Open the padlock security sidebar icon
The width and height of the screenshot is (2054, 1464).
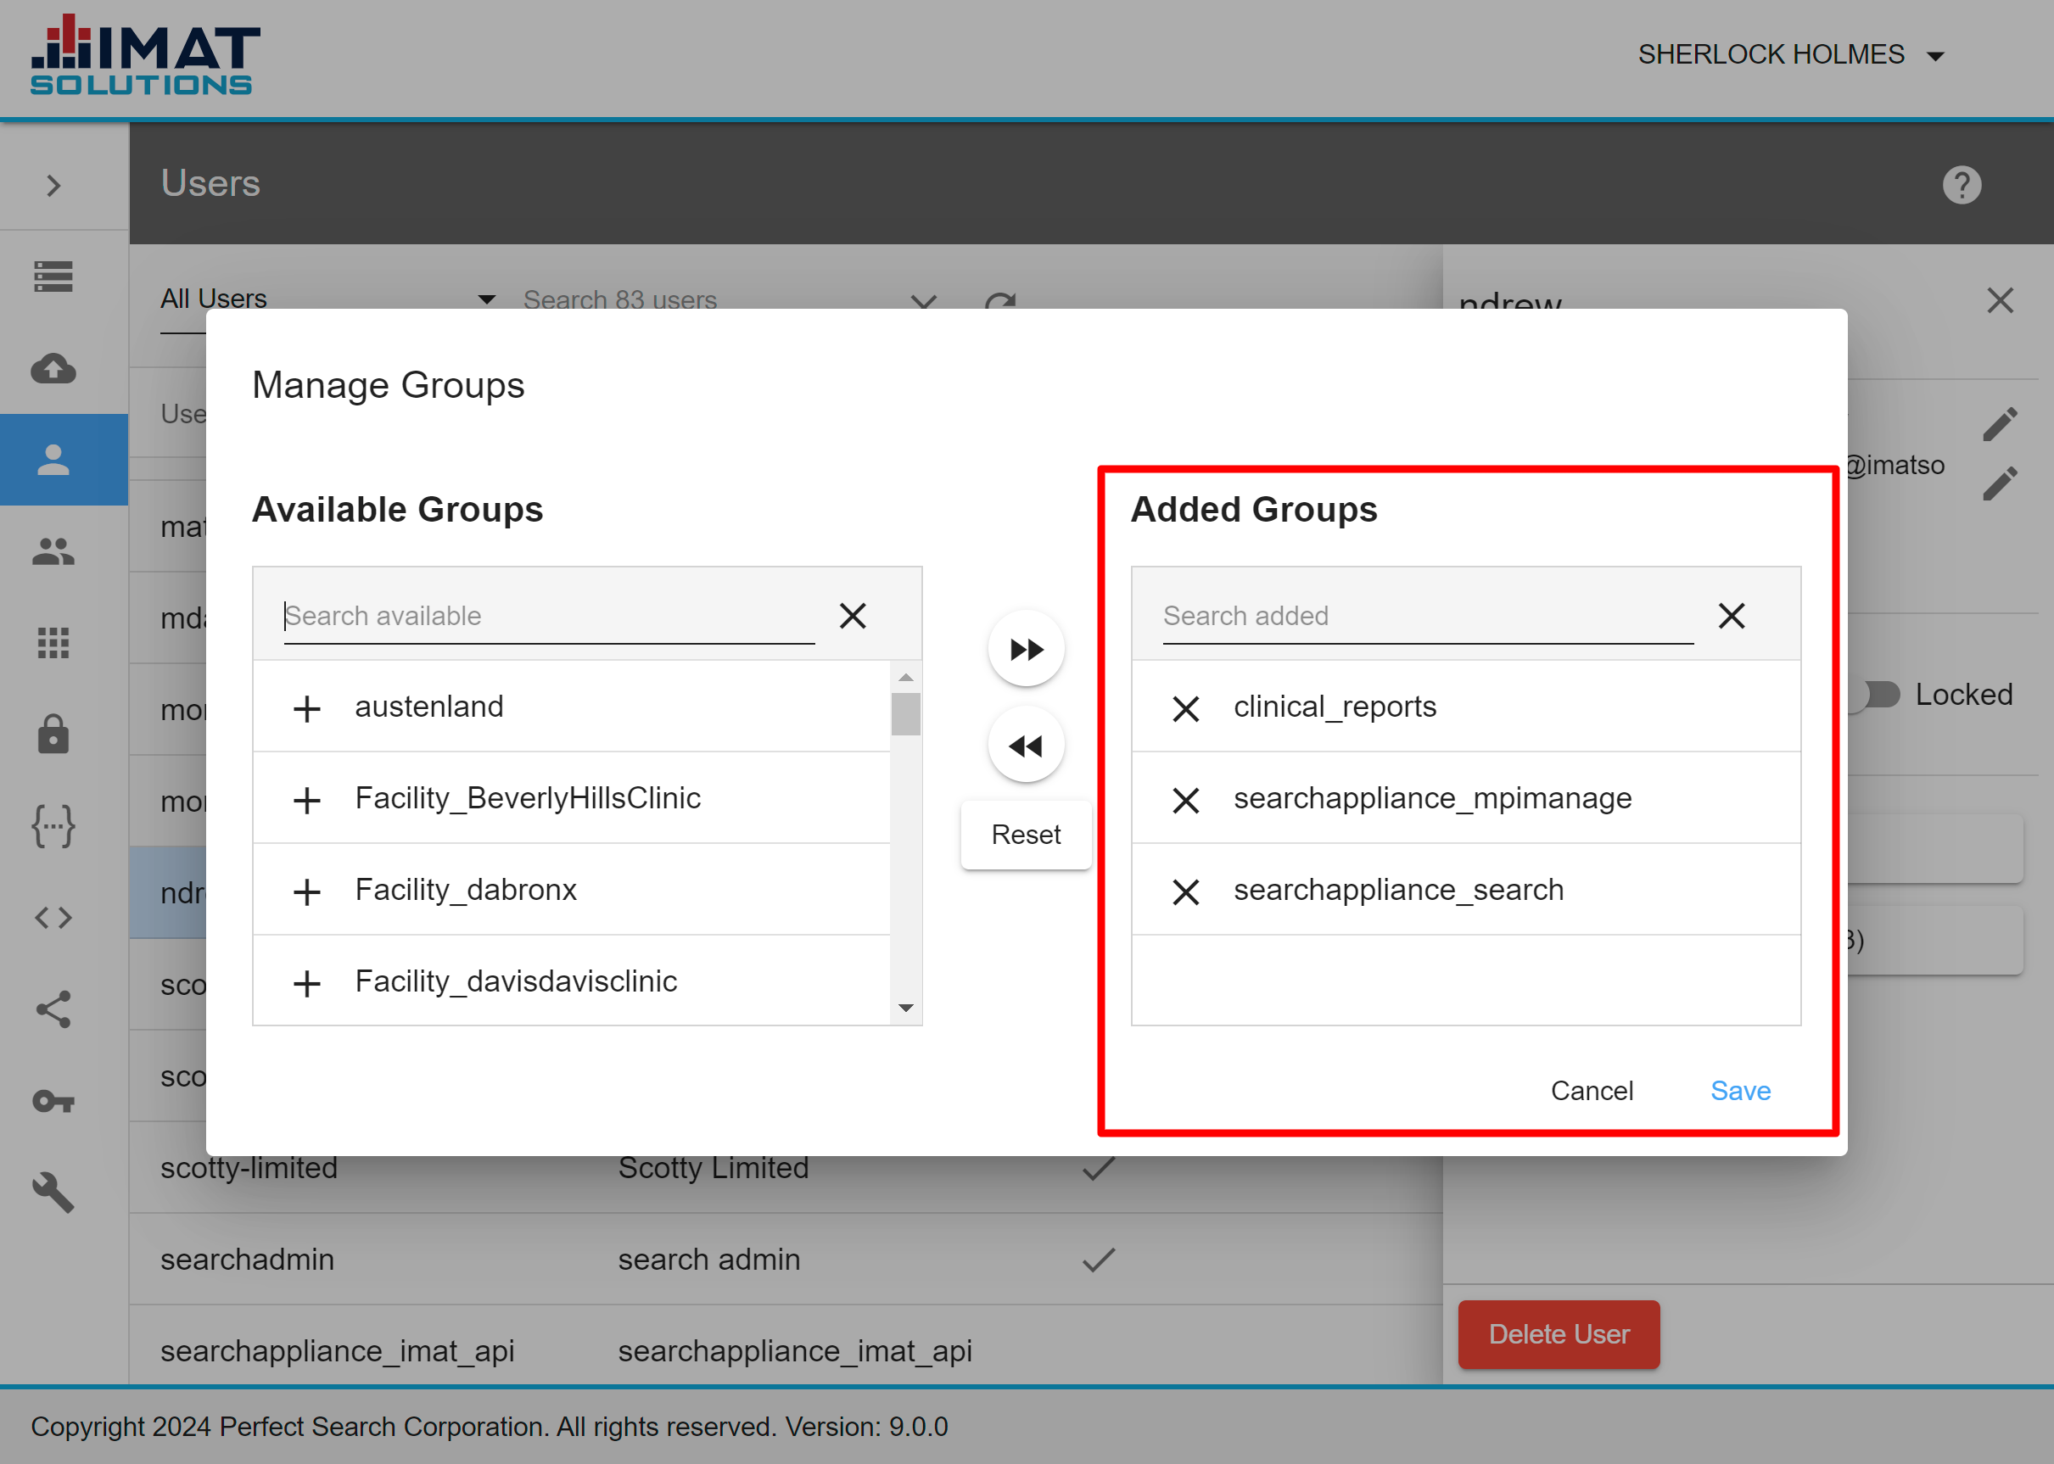53,734
